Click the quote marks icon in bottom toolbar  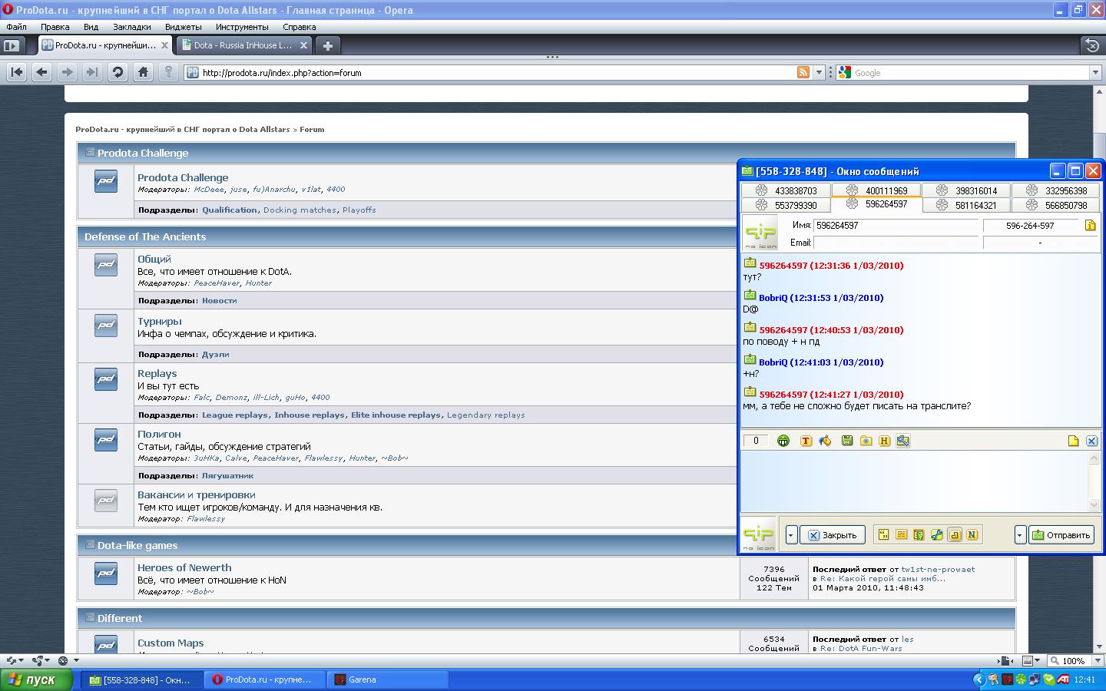point(883,534)
